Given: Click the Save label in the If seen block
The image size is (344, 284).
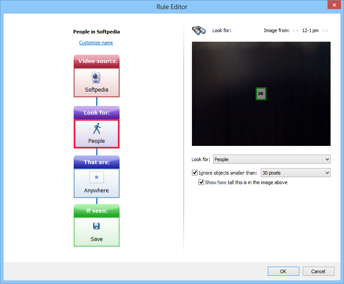Looking at the screenshot, I should click(97, 239).
